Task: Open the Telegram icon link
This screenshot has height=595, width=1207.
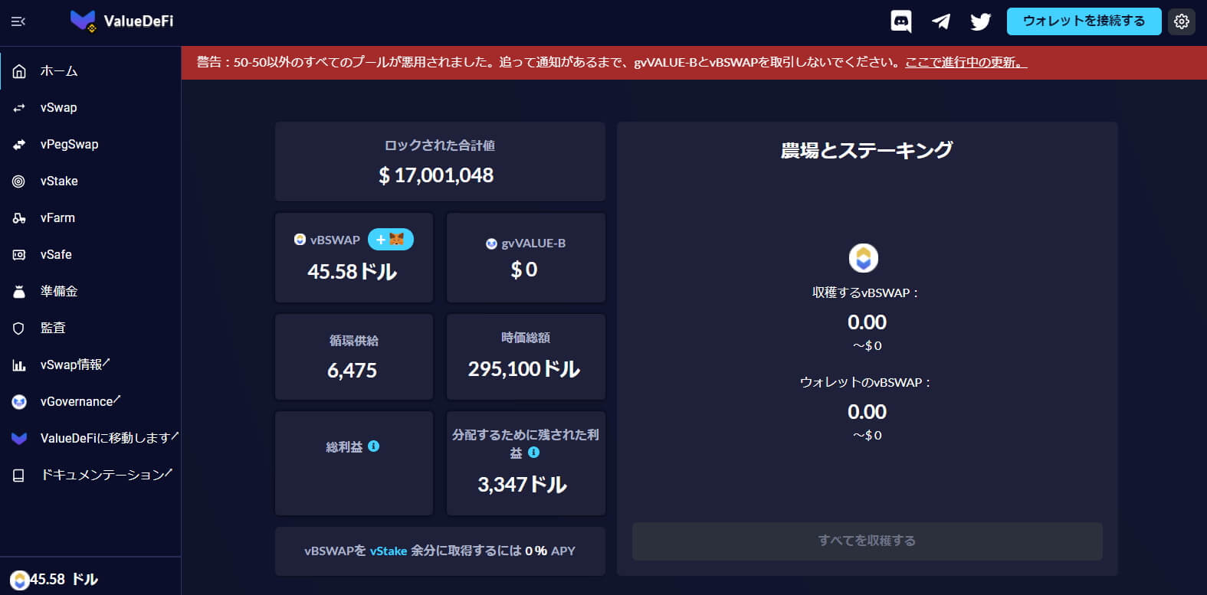Action: (x=941, y=21)
